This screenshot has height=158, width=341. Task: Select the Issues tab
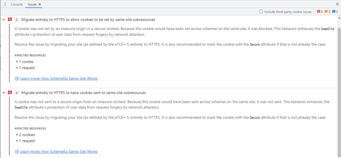pyautogui.click(x=32, y=4)
